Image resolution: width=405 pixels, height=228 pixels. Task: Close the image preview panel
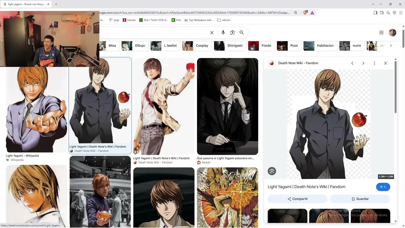(x=385, y=63)
